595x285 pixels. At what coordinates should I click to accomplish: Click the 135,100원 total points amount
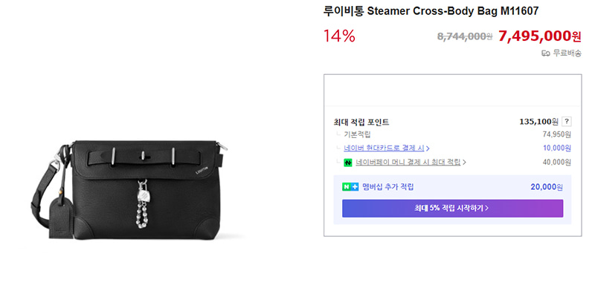[538, 122]
